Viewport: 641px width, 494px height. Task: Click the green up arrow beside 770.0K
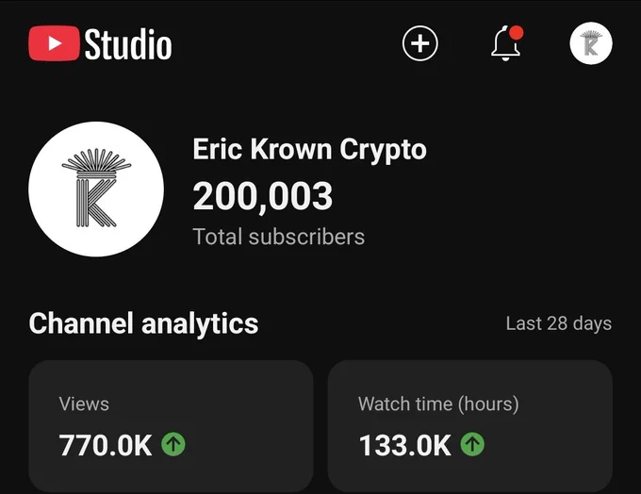tap(173, 444)
